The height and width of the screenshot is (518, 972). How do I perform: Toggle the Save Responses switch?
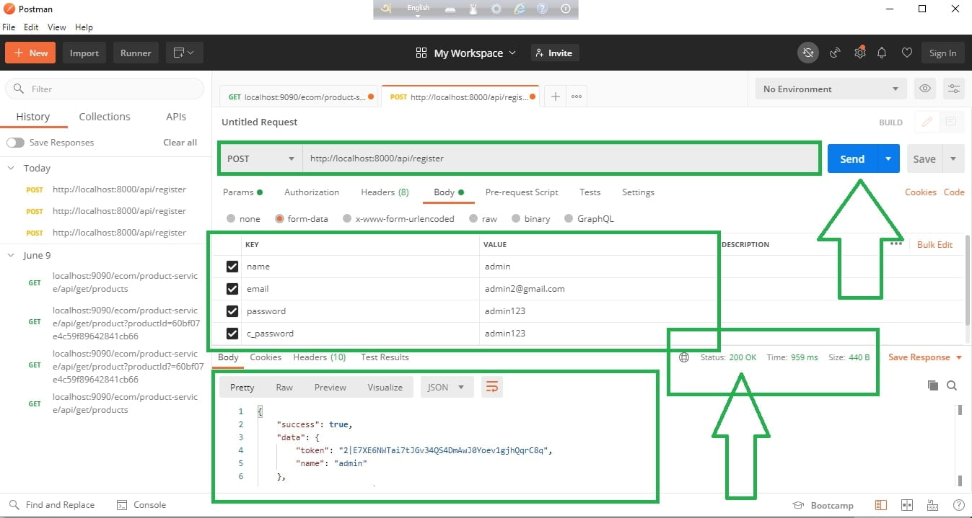(x=15, y=143)
